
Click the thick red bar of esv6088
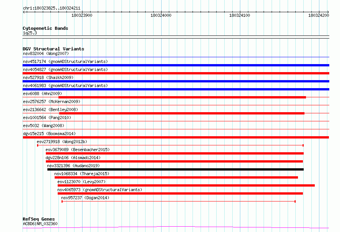(182, 97)
